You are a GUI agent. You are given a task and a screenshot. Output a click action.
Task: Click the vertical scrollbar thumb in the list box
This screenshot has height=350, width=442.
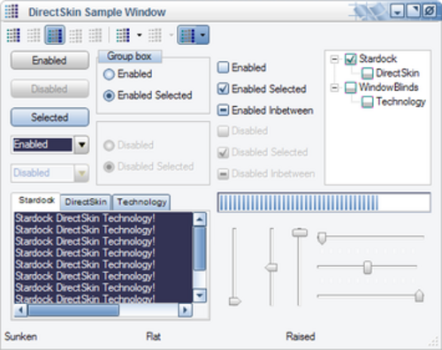click(x=200, y=249)
